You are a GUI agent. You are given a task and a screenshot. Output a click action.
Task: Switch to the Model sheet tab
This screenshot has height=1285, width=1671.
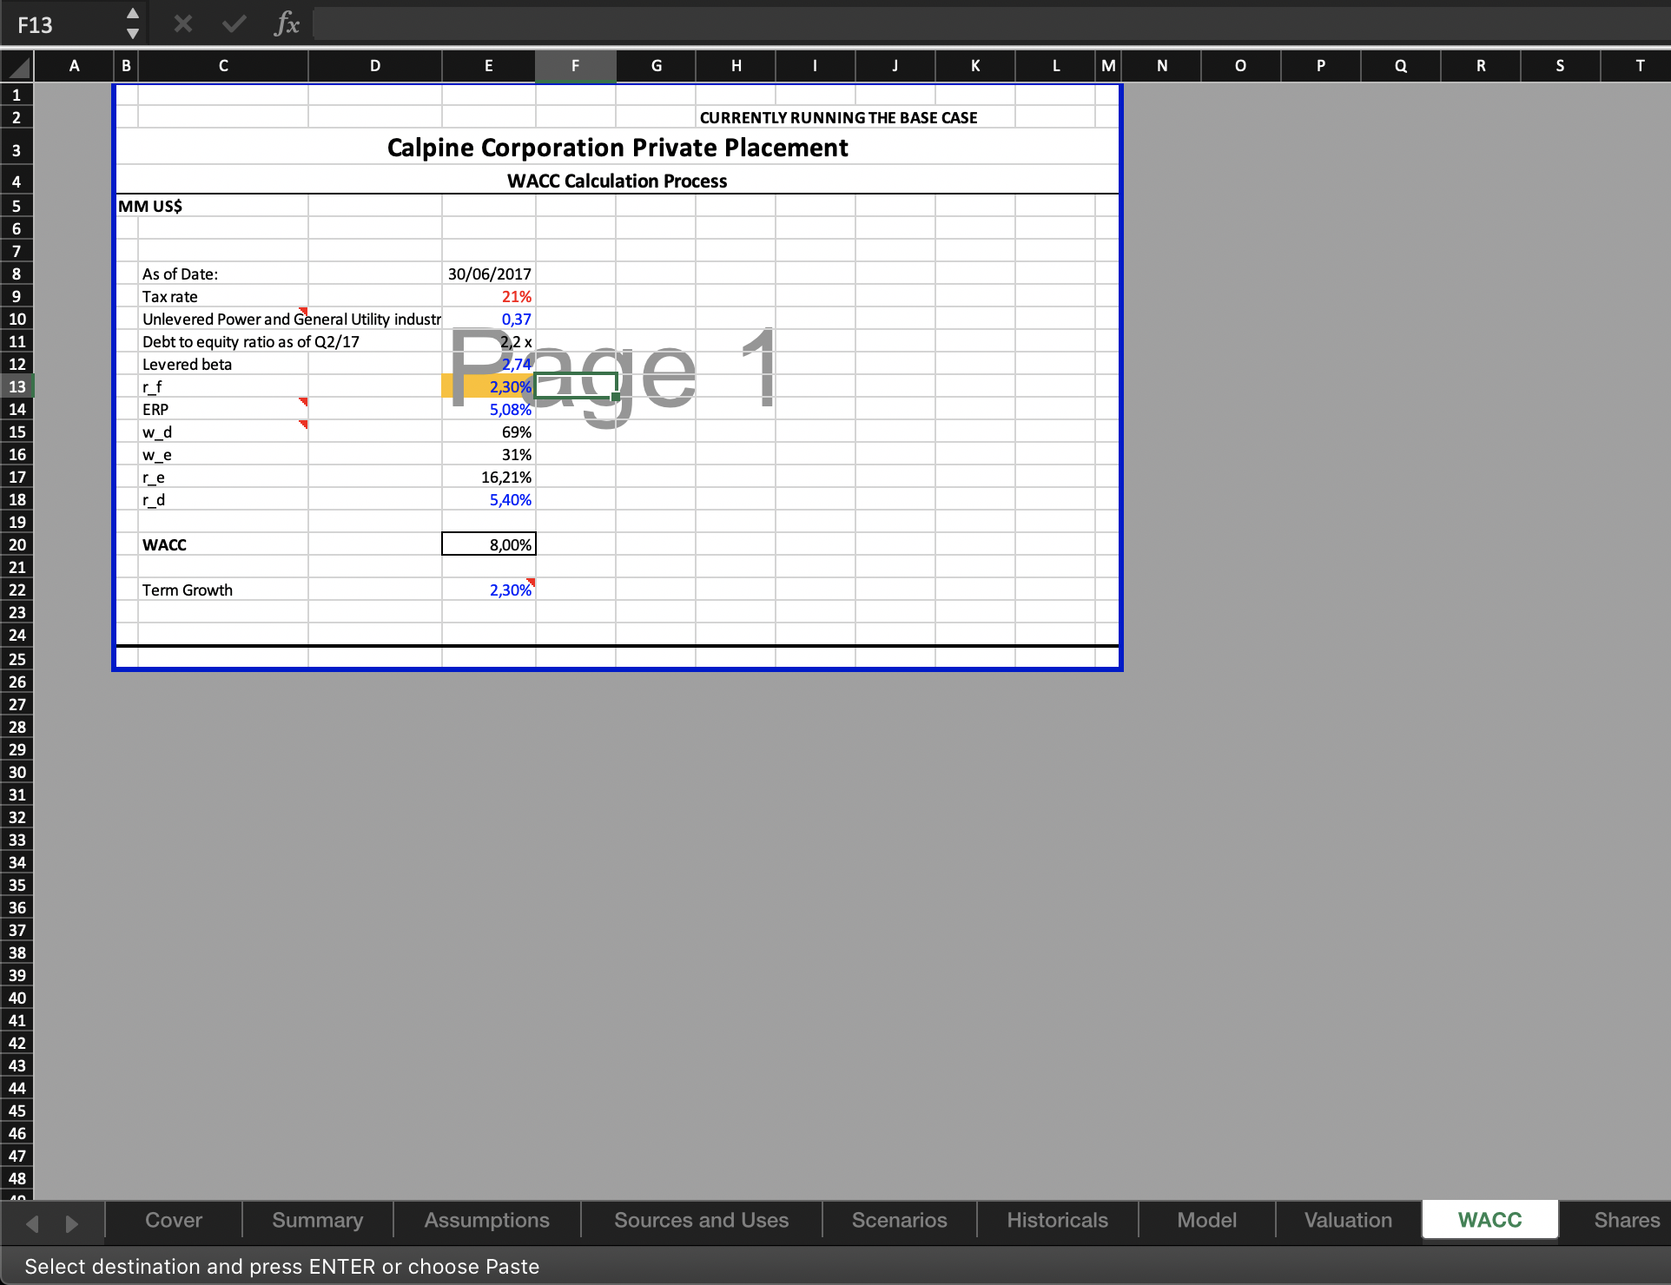pos(1207,1220)
